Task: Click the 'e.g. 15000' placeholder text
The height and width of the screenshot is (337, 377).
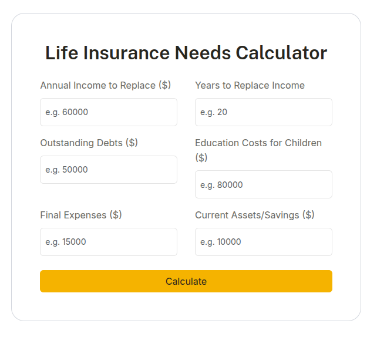Action: (x=66, y=242)
